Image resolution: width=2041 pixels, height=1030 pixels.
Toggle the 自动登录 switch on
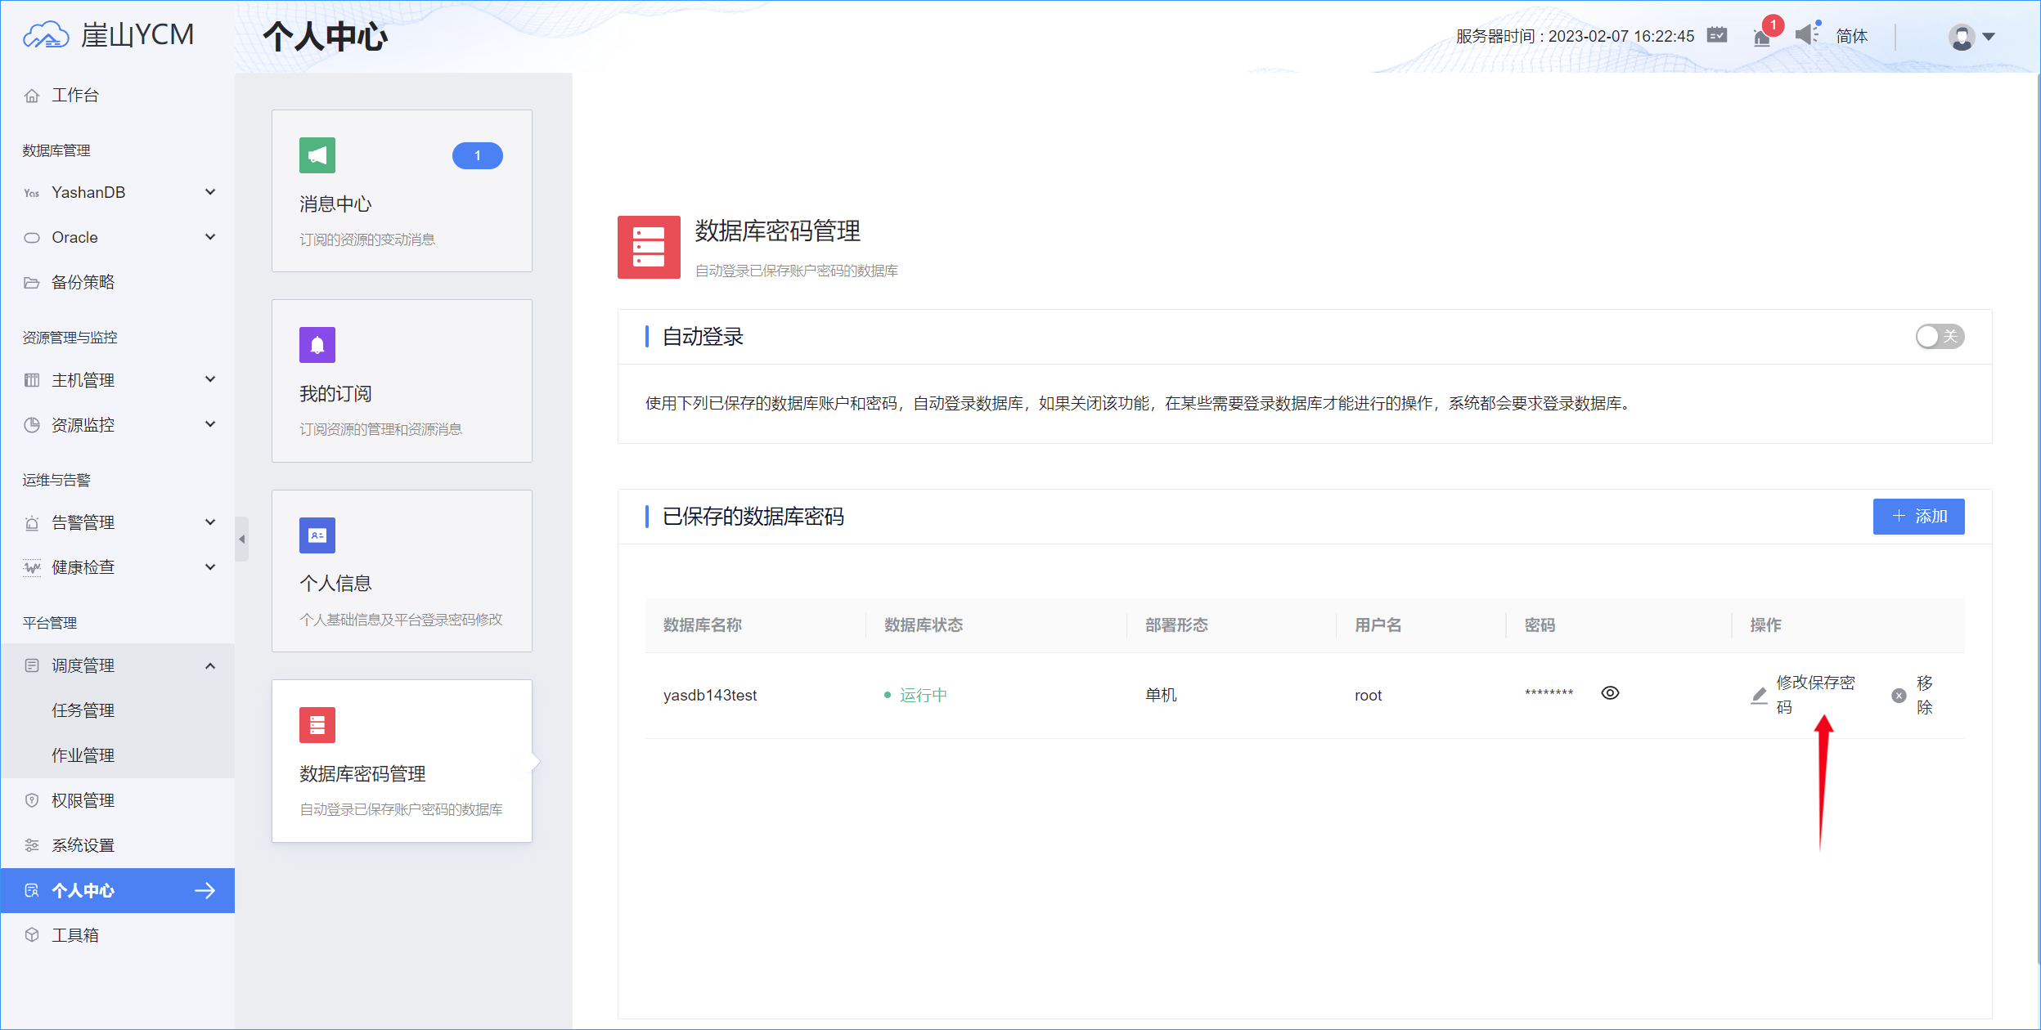1940,336
